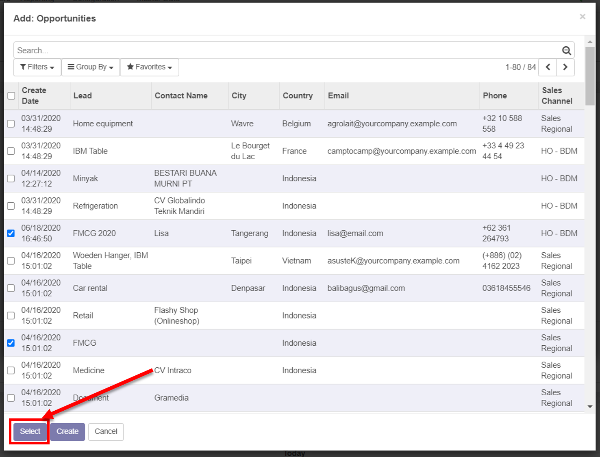Screen dimensions: 600x457
Task: Open the Home equipment lead
Action: [x=103, y=123]
